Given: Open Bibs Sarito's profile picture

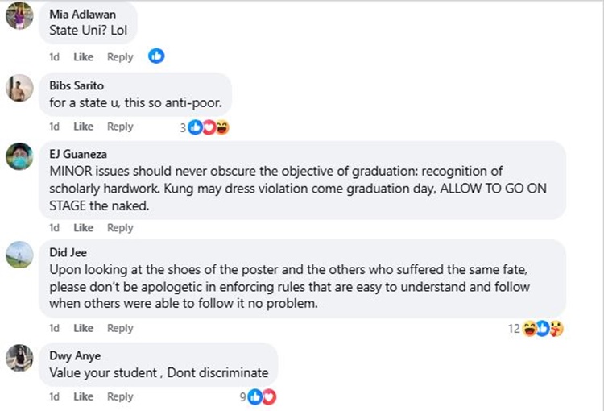Looking at the screenshot, I should (19, 88).
